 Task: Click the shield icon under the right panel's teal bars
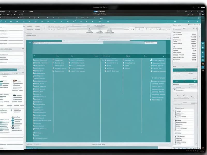coord(175,90)
